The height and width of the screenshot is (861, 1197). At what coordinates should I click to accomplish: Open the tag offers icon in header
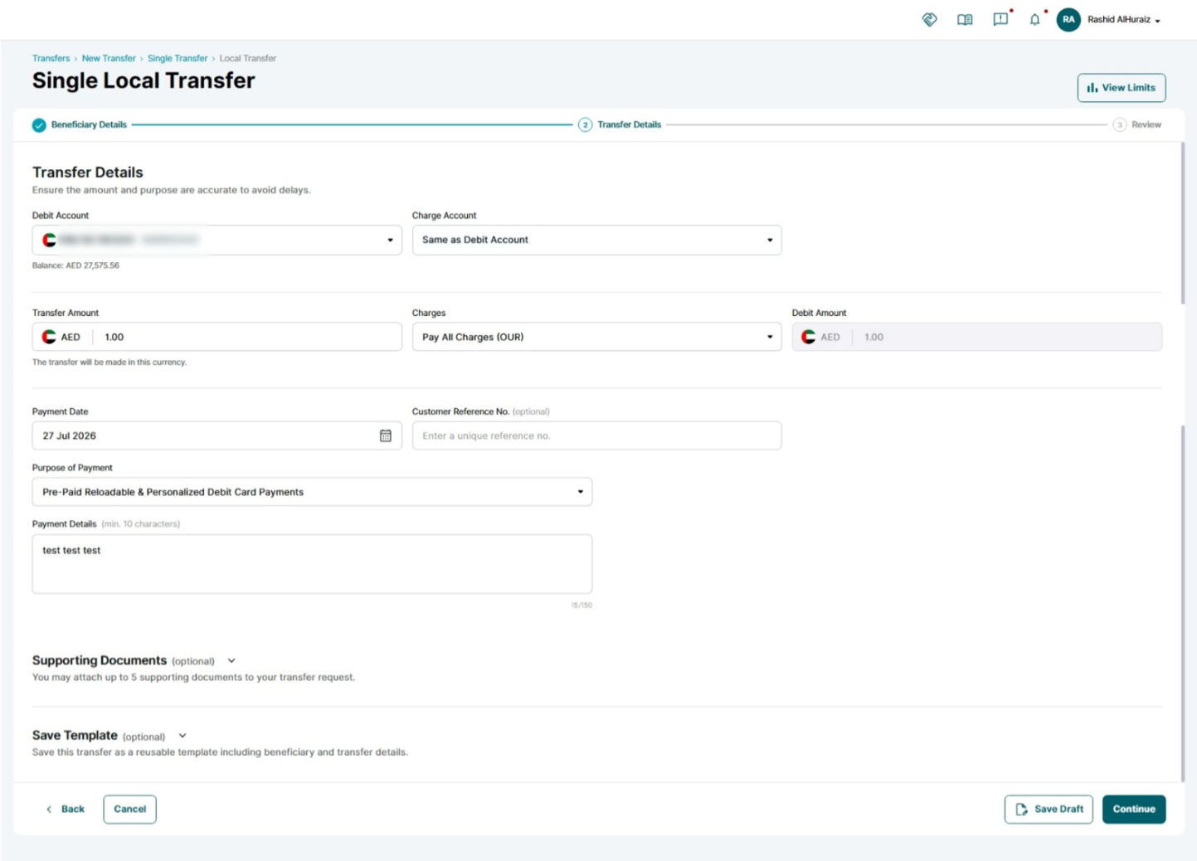click(929, 19)
